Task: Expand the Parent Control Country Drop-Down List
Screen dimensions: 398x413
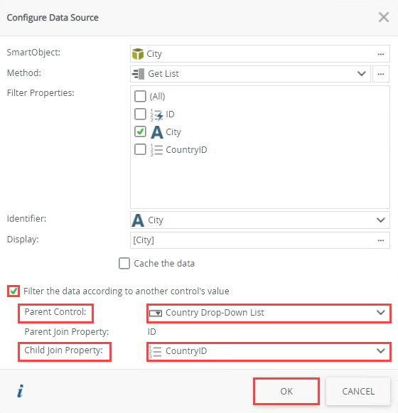Action: tap(269, 313)
